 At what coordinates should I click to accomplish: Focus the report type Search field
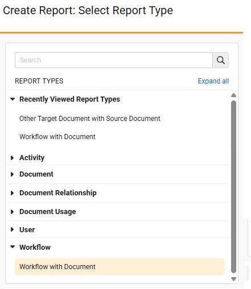tap(114, 60)
